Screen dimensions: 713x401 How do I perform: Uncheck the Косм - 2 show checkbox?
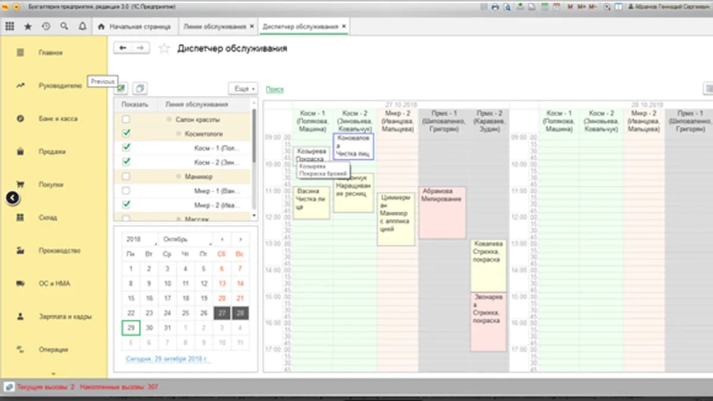click(126, 162)
